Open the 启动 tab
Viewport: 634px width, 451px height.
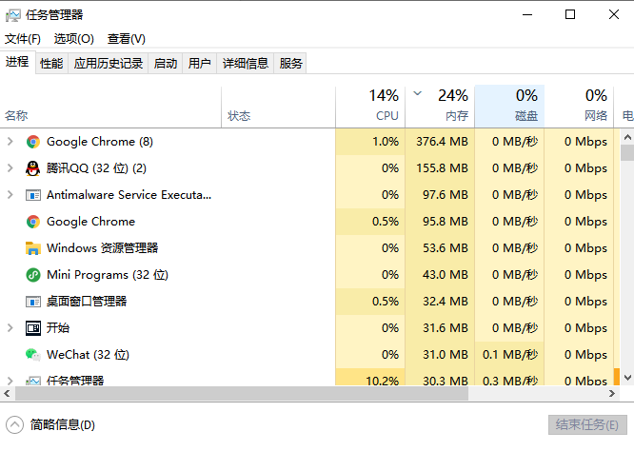click(x=166, y=63)
